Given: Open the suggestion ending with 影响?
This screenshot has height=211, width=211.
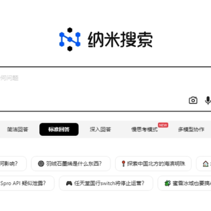Looking at the screenshot, I should 13,164.
